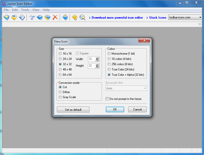Click the red X Delete toolbar icon
Screen dimensions: 204x155
tap(55, 17)
